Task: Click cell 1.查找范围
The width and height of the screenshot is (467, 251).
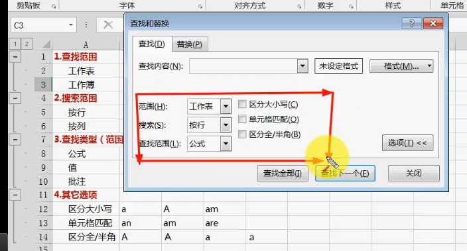Action: [x=86, y=56]
